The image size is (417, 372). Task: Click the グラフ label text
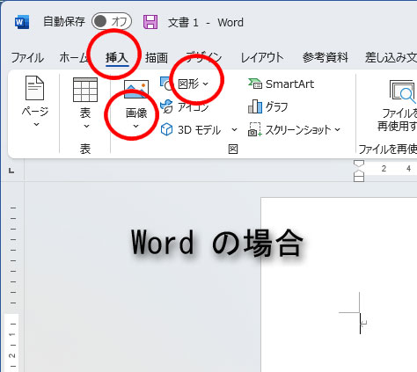click(276, 106)
